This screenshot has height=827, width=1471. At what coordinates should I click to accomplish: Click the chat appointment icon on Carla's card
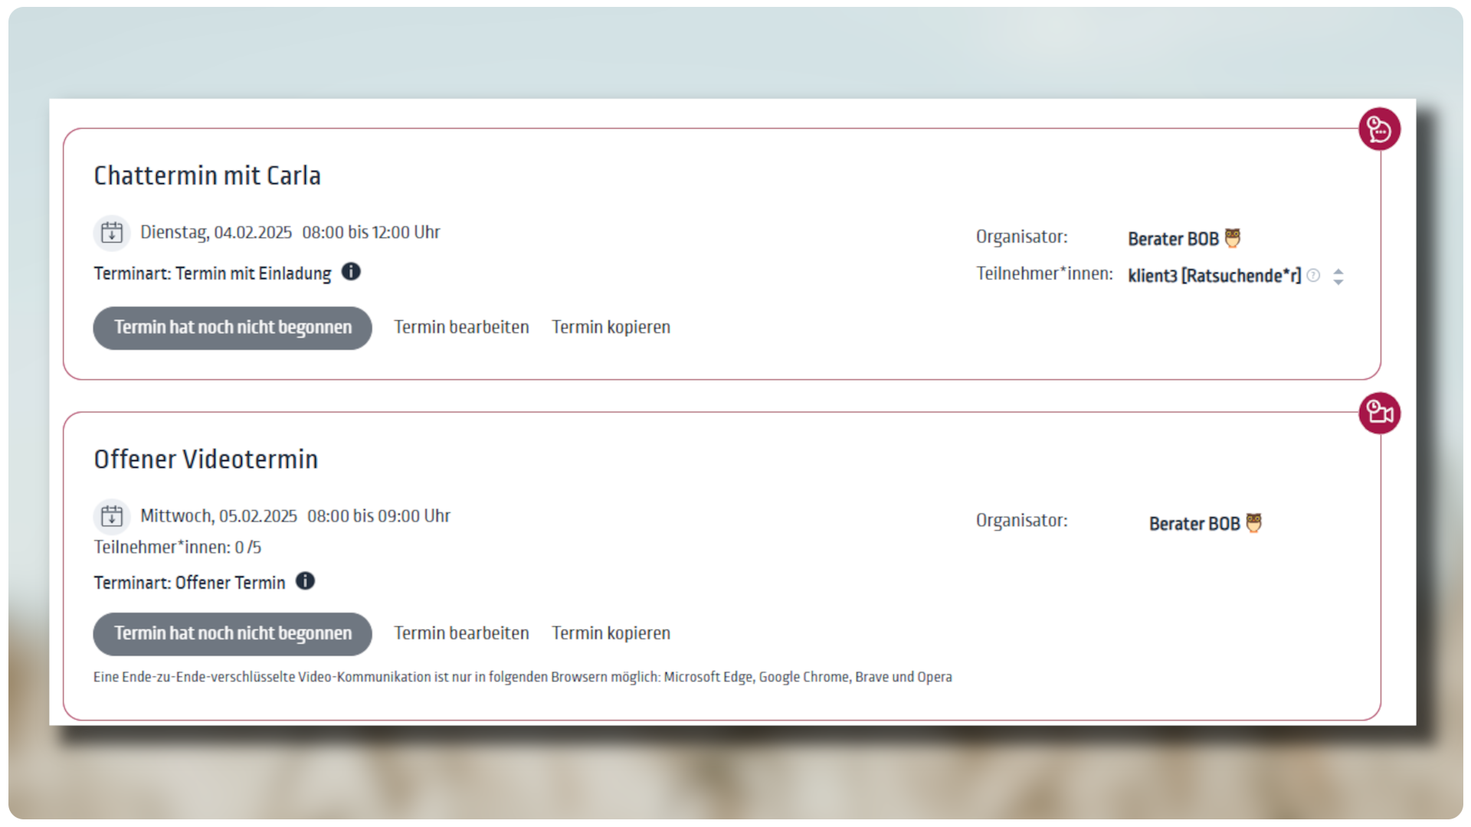1379,129
